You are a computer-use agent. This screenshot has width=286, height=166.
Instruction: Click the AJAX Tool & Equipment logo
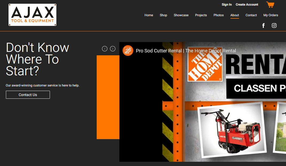(x=32, y=15)
